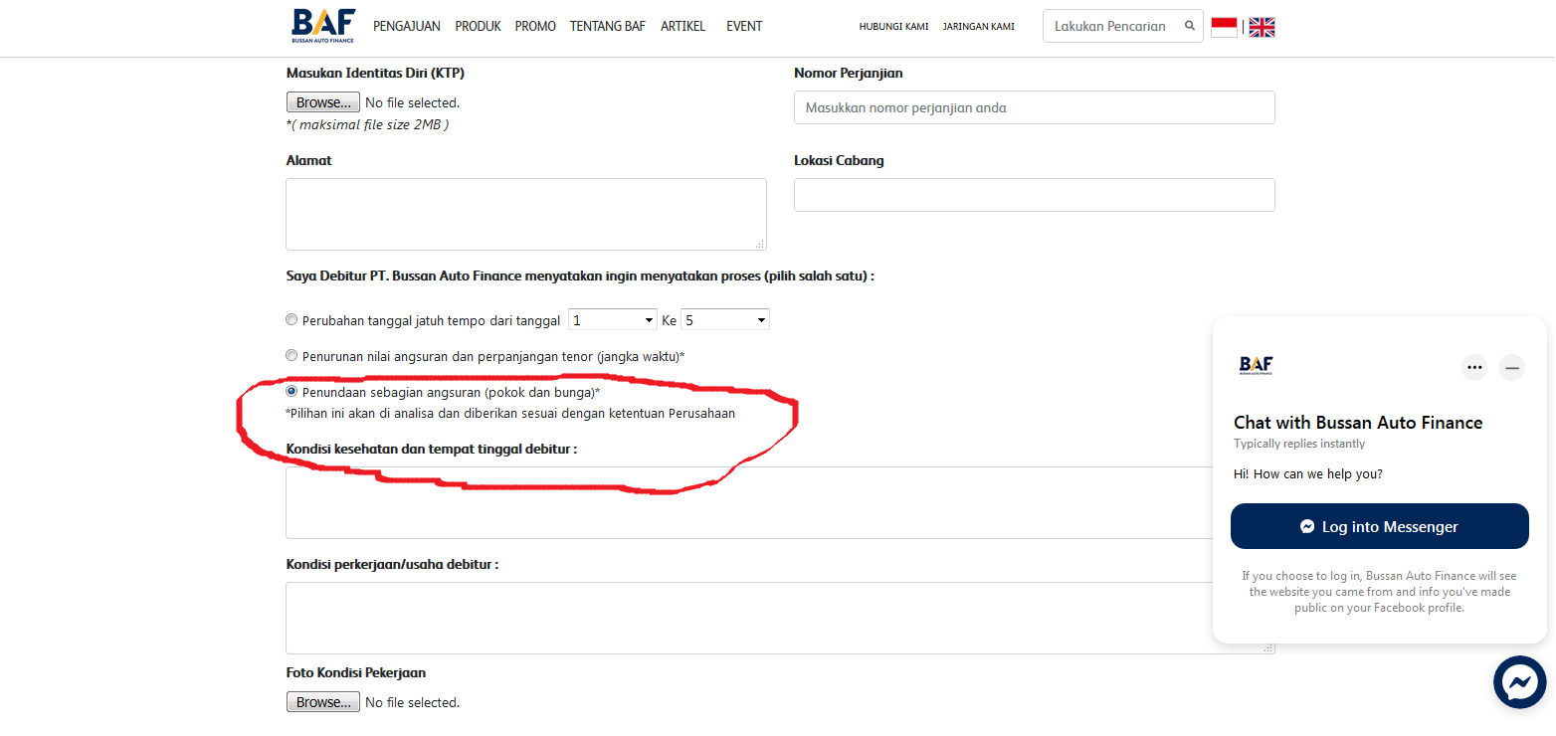Viewport: 1556px width, 736px height.
Task: Select 'Perubahan tanggal jatuh tempo' radio button
Action: 292,318
